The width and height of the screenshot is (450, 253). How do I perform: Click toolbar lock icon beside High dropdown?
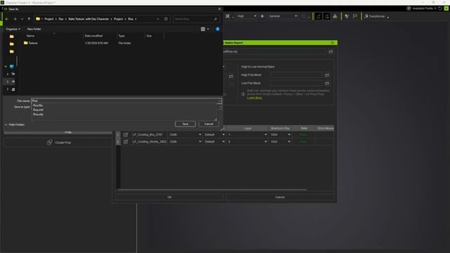point(262,16)
